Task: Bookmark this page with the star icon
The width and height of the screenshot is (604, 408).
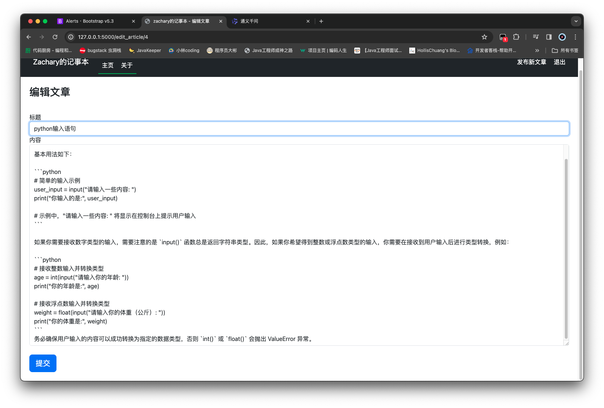Action: (x=484, y=37)
